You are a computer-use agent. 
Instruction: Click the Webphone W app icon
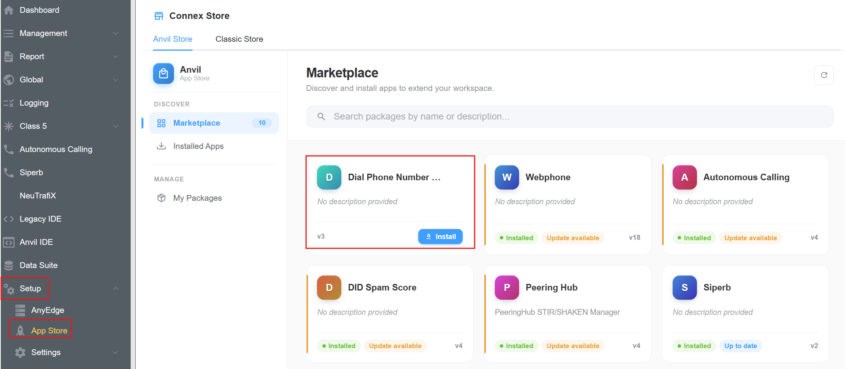(507, 177)
